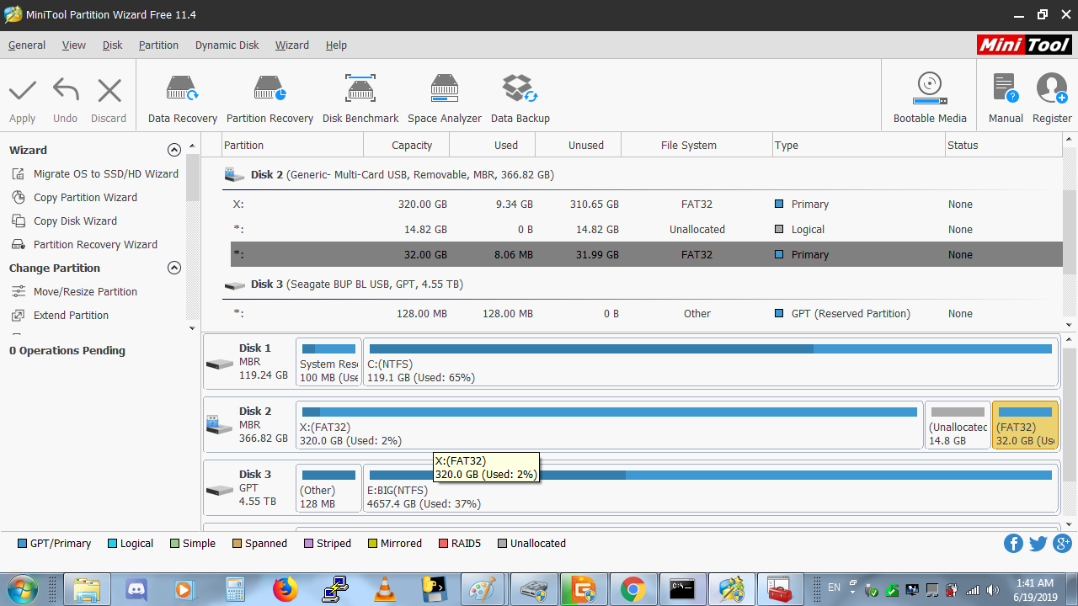
Task: Select the (Other) 128 MB block
Action: pyautogui.click(x=328, y=488)
